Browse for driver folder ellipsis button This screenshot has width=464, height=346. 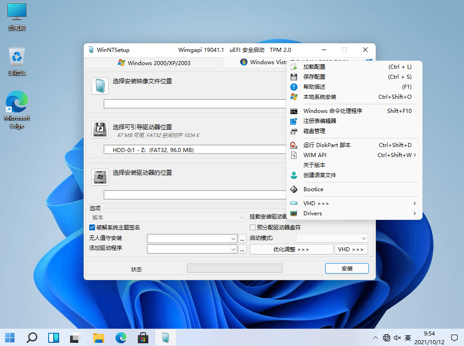(242, 249)
